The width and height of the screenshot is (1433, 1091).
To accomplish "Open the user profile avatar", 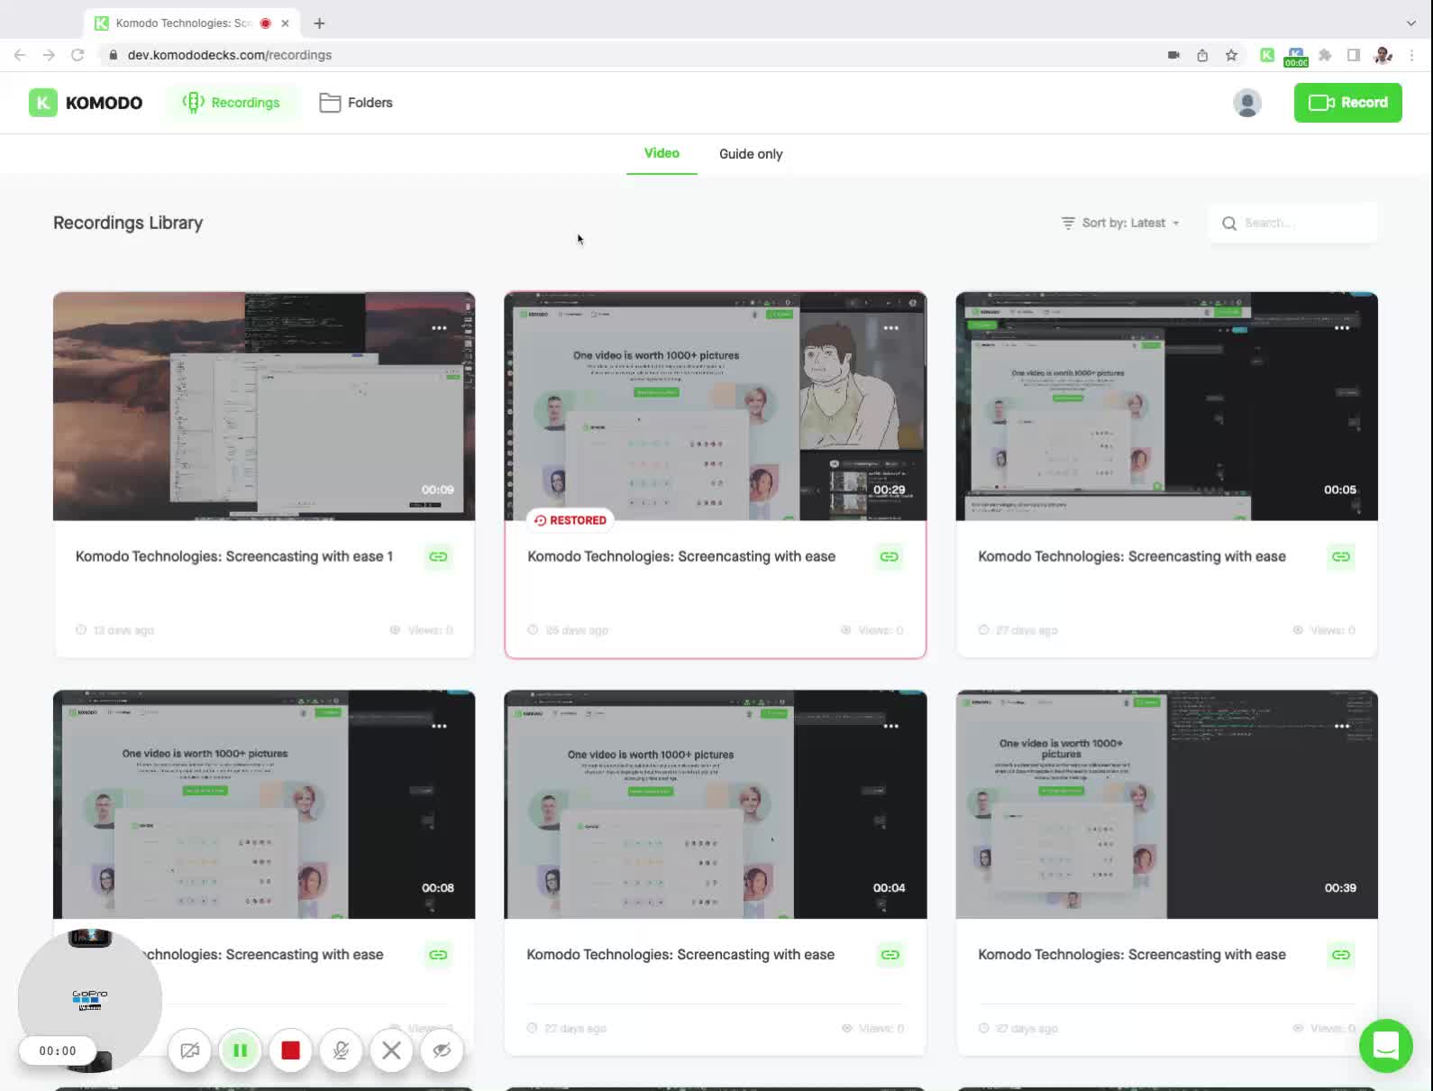I will pos(1247,103).
